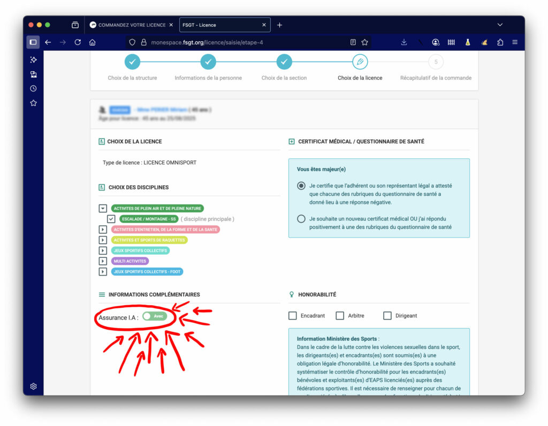Collapse Activités de plein air category
Image resolution: width=548 pixels, height=426 pixels.
tap(103, 208)
